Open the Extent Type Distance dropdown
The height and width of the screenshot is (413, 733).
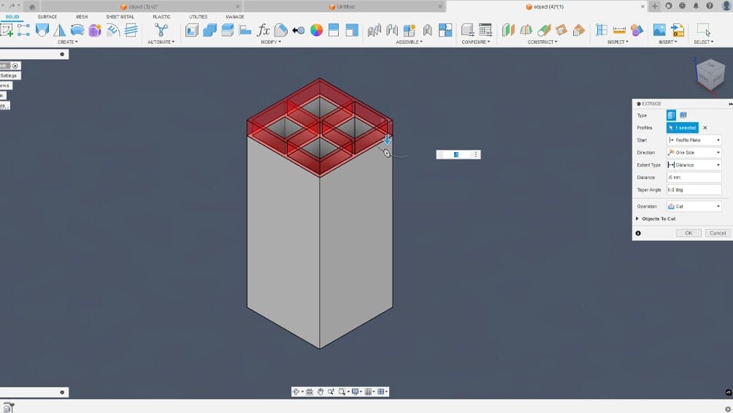[x=694, y=164]
